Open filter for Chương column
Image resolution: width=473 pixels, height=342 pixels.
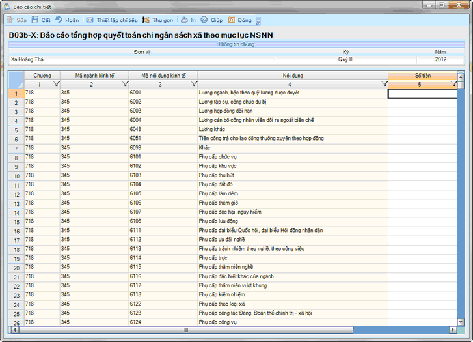(57, 84)
